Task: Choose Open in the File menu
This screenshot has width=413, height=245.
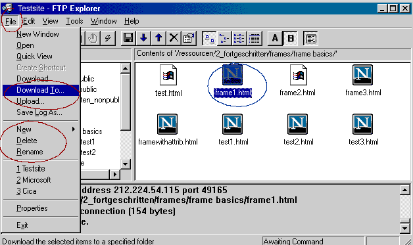Action: [x=41, y=45]
